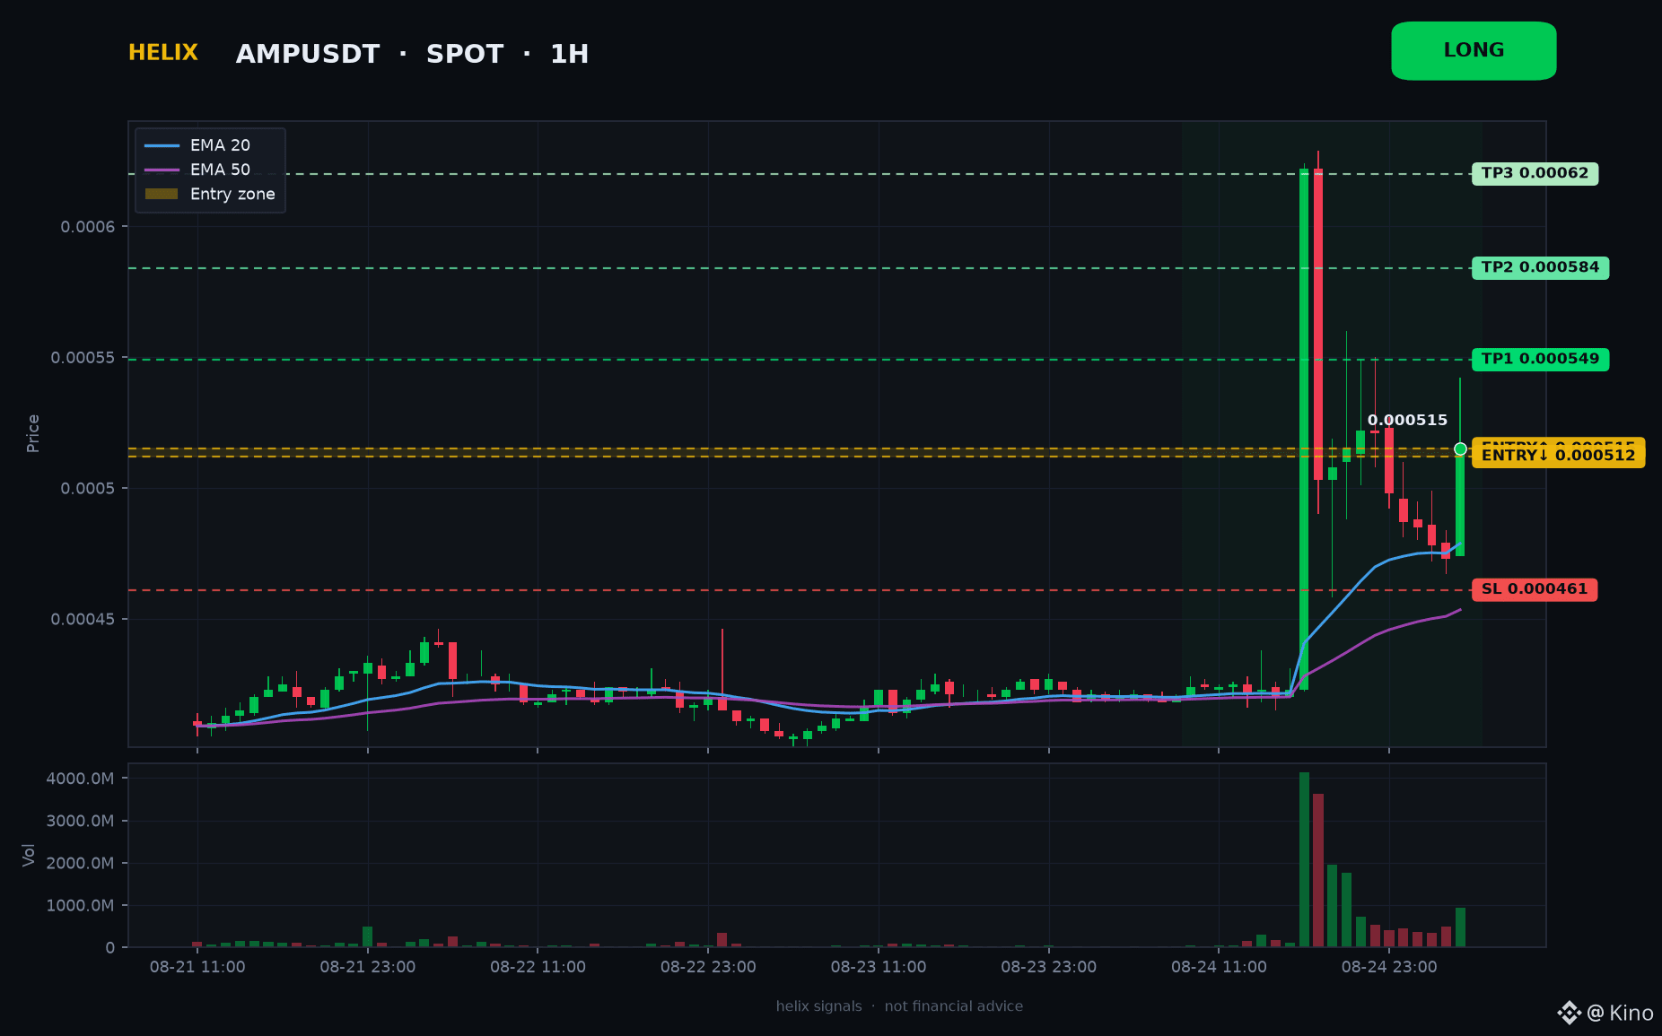Click the 1000.0M volume axis tick
The width and height of the screenshot is (1662, 1036).
pyautogui.click(x=80, y=905)
